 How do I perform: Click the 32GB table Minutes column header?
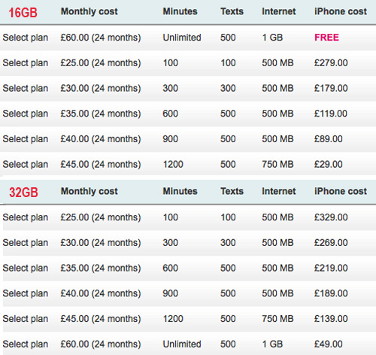[x=180, y=191]
